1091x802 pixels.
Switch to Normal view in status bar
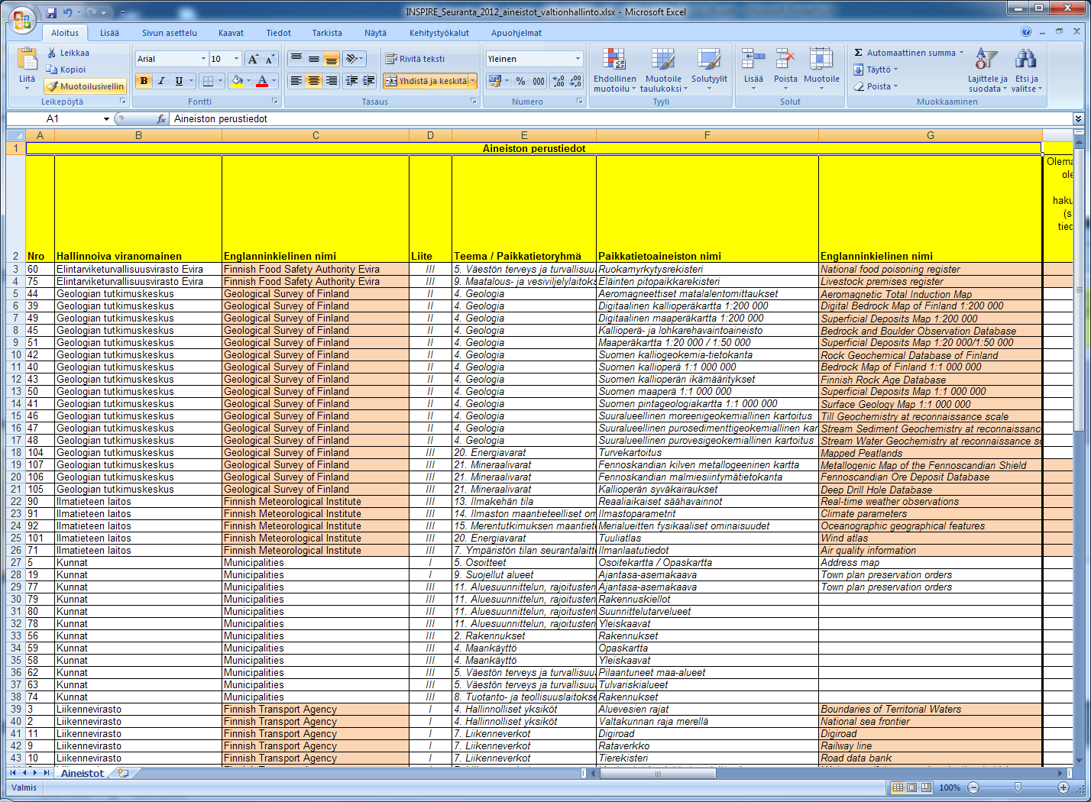point(898,787)
